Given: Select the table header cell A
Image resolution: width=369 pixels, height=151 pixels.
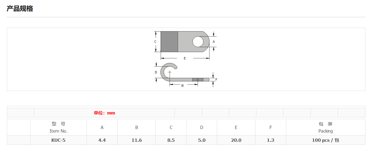Looking at the screenshot, I should (102, 128).
